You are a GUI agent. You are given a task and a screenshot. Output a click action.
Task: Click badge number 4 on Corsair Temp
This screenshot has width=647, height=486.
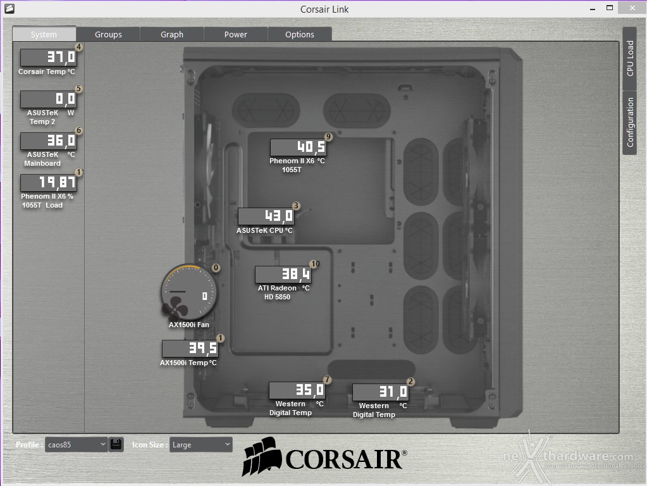pyautogui.click(x=78, y=47)
